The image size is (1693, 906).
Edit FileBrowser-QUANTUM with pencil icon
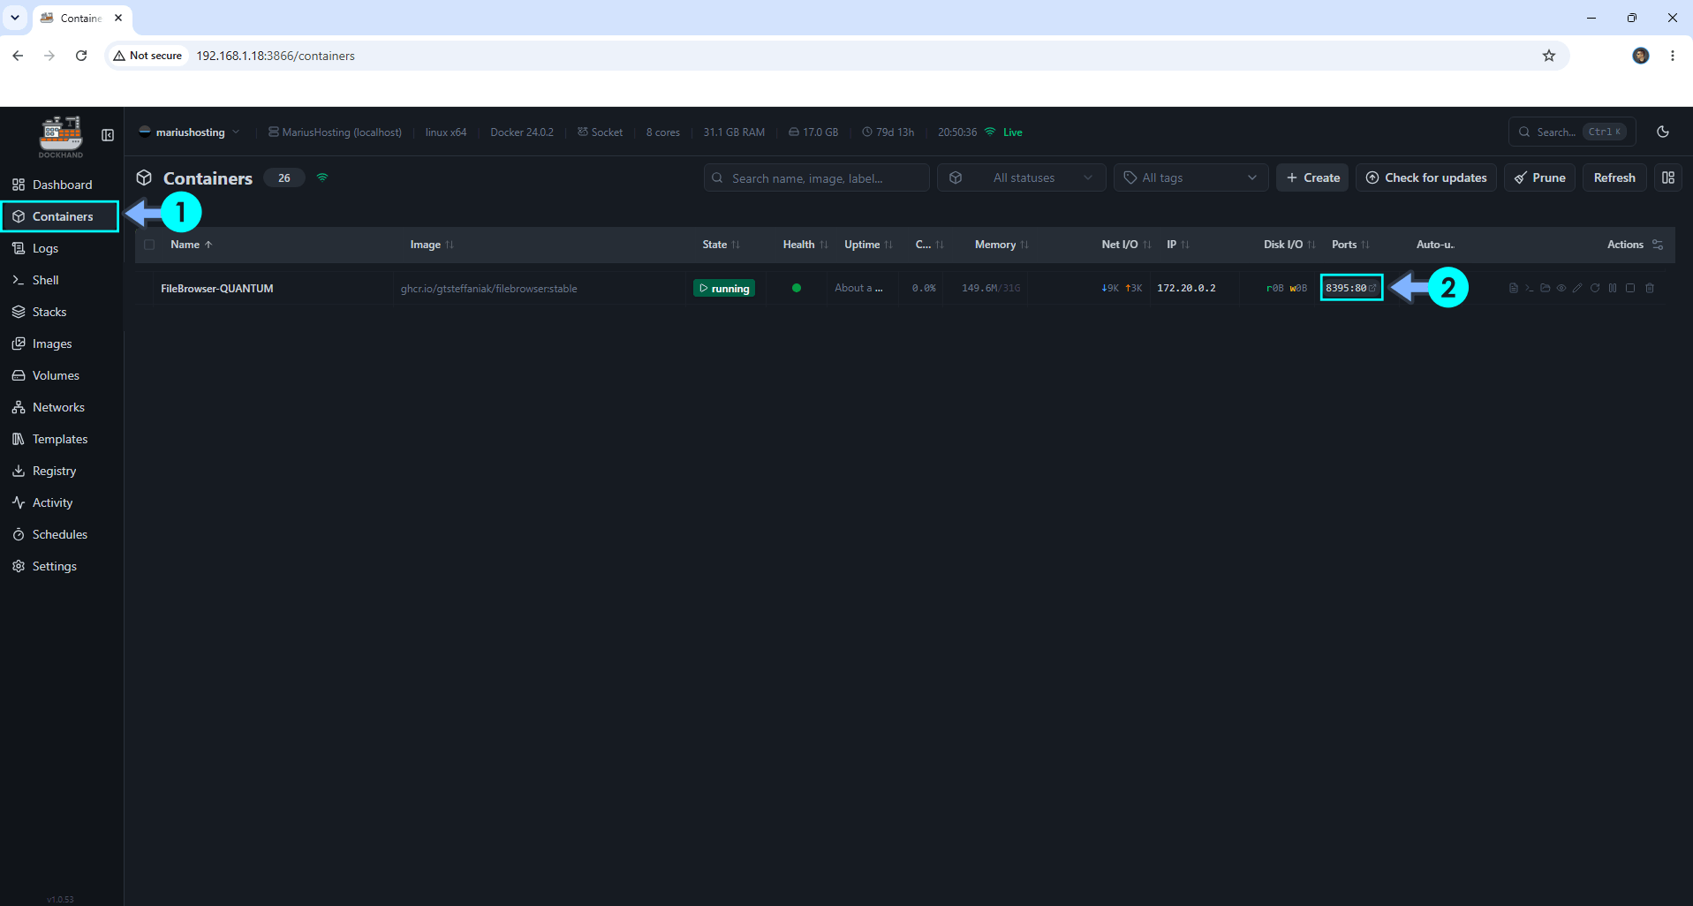pyautogui.click(x=1577, y=288)
